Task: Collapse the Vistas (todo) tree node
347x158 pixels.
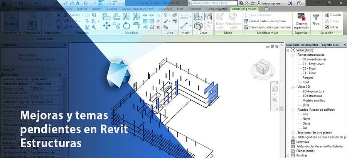Action: (x=288, y=50)
